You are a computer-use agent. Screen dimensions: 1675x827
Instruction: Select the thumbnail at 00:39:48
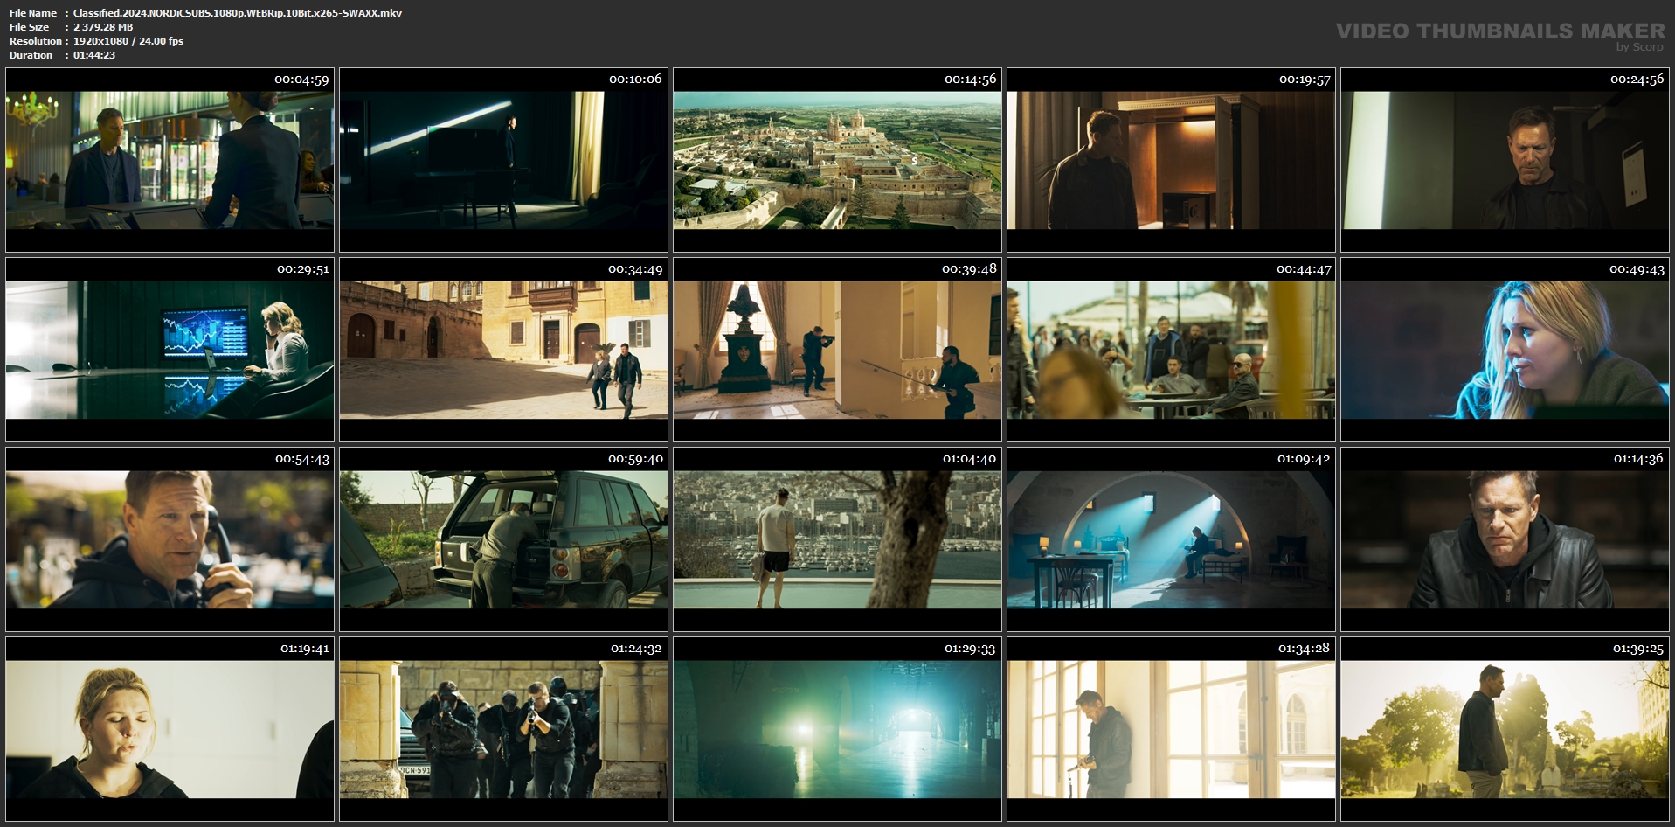837,350
